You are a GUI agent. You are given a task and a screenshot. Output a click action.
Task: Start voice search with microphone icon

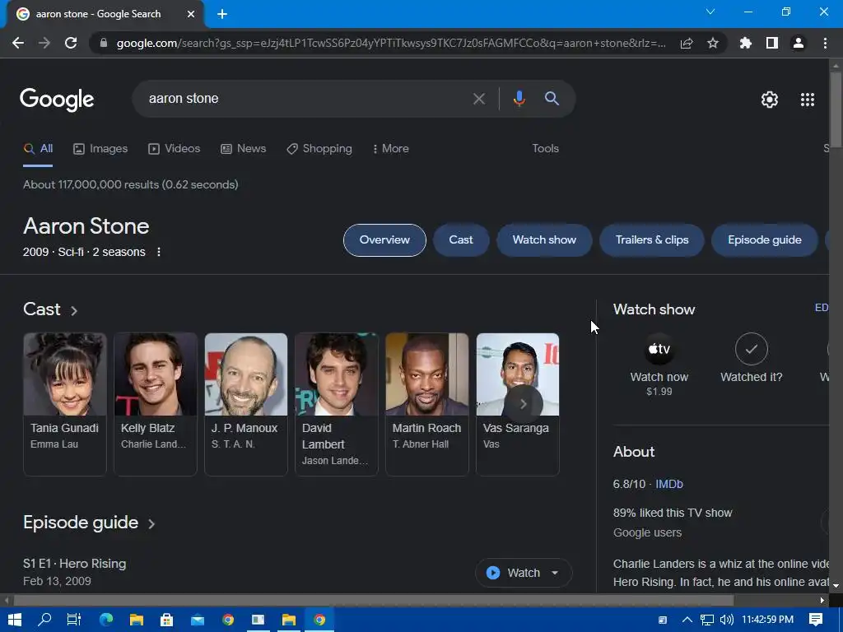[x=519, y=99]
